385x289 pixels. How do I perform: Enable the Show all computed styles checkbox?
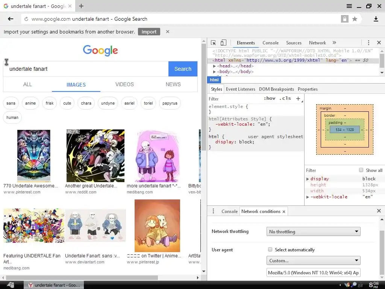(361, 170)
